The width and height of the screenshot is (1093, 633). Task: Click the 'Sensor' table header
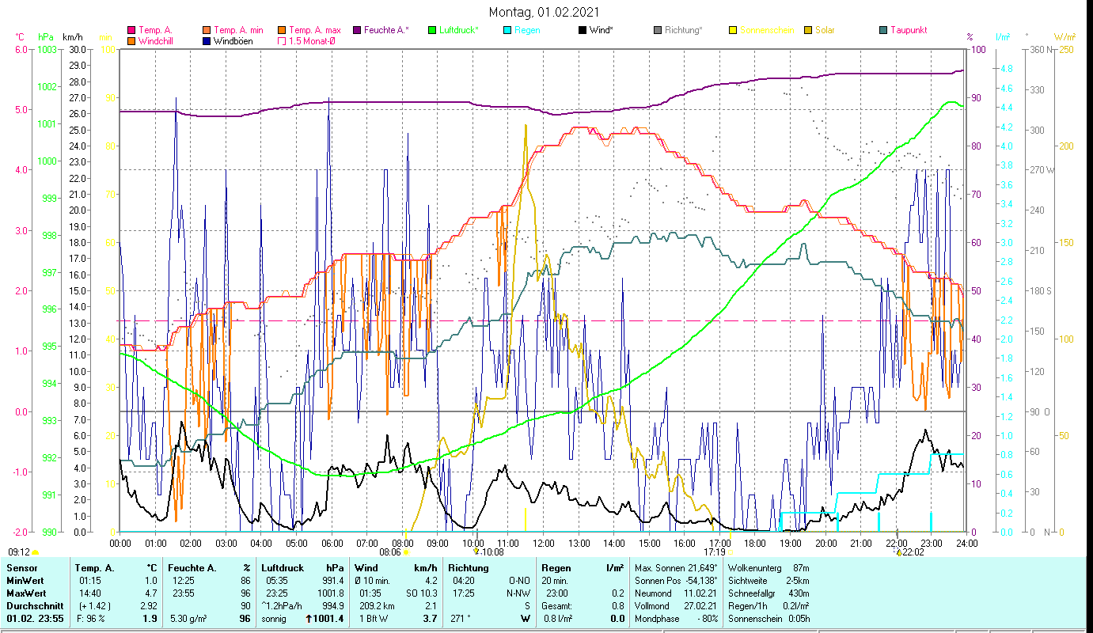(x=21, y=568)
